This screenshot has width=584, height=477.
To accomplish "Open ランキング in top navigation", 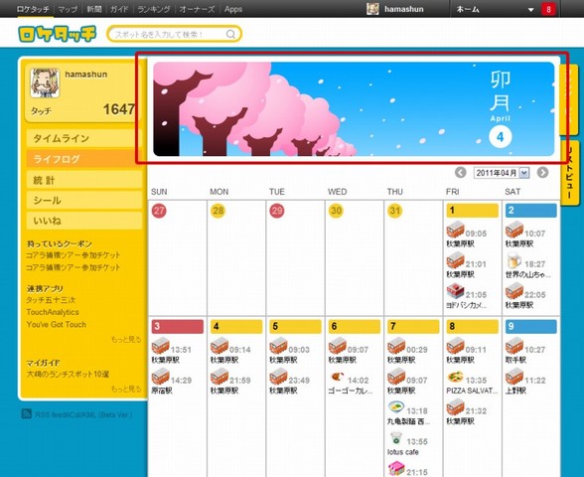I will click(x=154, y=9).
